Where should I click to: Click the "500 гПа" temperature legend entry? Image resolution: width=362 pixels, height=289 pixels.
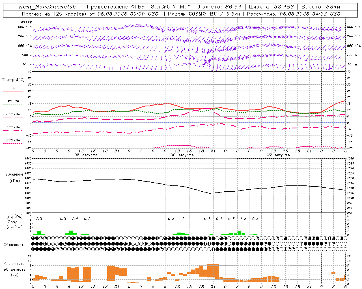coord(13,140)
